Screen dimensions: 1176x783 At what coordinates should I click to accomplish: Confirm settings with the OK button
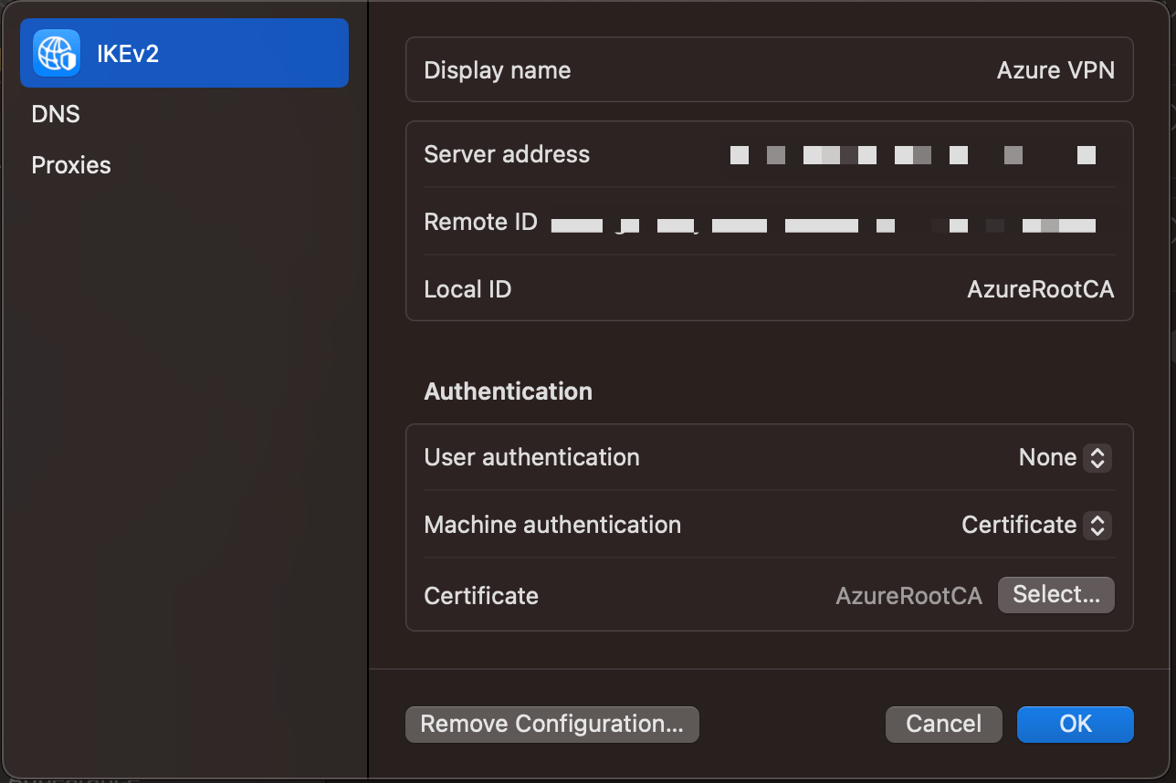pos(1076,725)
